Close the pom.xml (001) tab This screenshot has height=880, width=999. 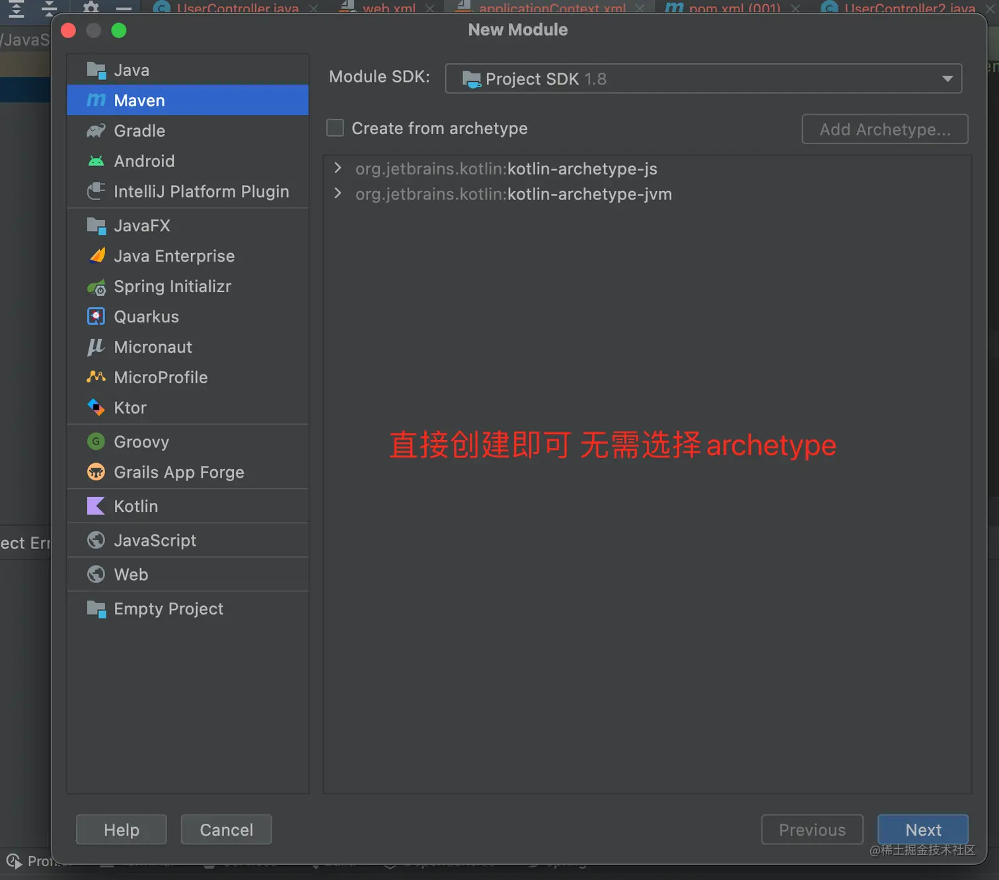pos(795,8)
